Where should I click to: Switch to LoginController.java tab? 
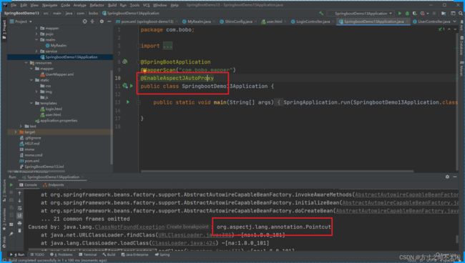[310, 21]
